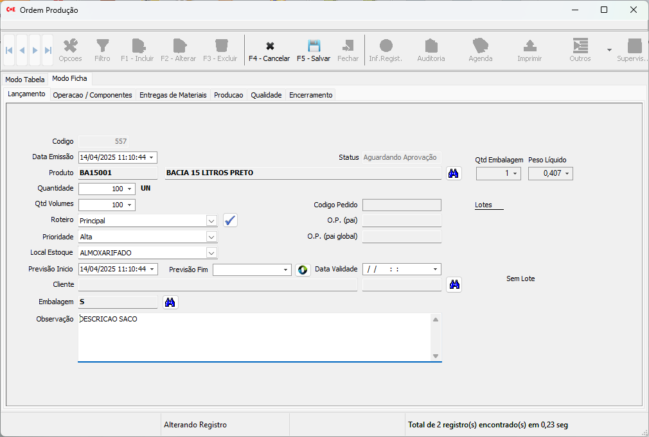649x437 pixels.
Task: Open the Operacao / Componentes tab
Action: (93, 95)
